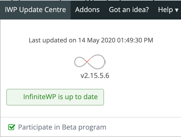
Task: Click the word "InfiniteWP" in the green status button
Action: pyautogui.click(x=40, y=97)
